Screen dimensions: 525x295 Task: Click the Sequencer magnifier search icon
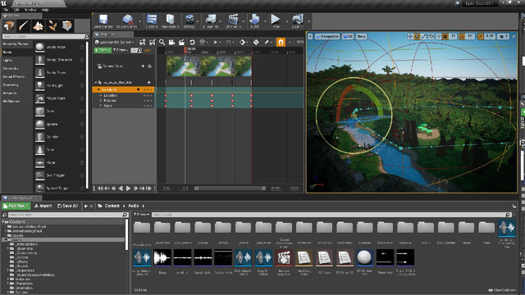pyautogui.click(x=162, y=42)
